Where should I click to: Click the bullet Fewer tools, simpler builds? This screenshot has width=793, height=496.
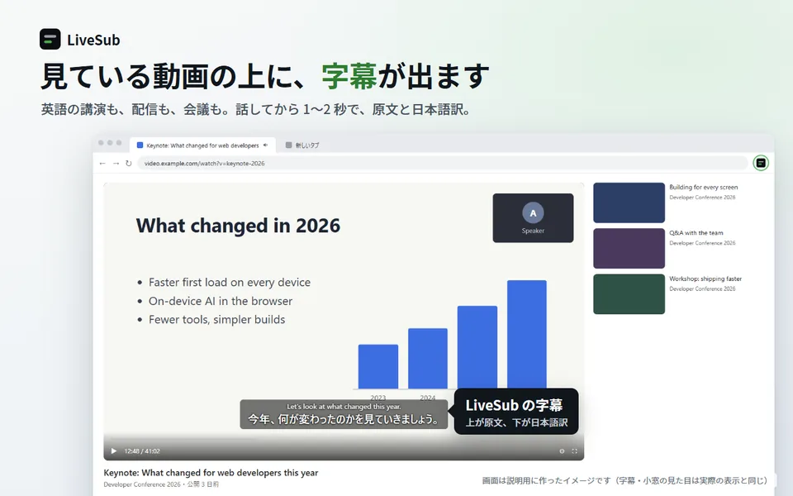point(217,320)
